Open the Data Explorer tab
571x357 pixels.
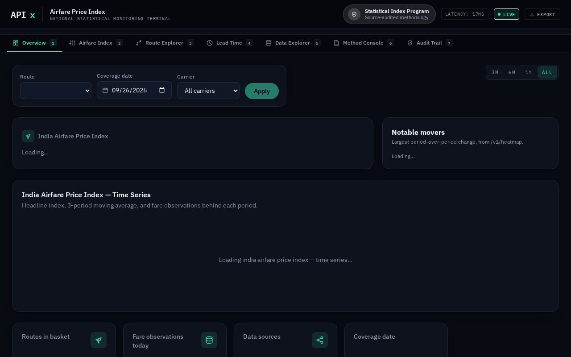tap(293, 43)
